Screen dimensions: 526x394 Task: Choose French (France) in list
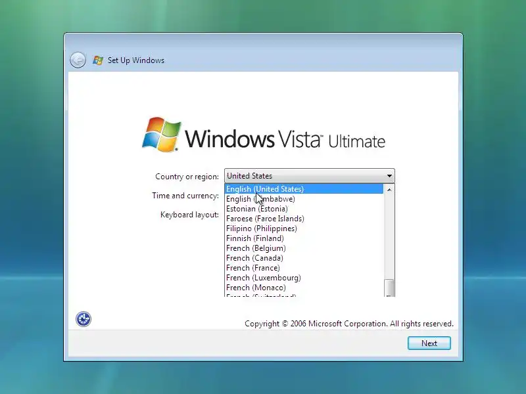pyautogui.click(x=304, y=268)
